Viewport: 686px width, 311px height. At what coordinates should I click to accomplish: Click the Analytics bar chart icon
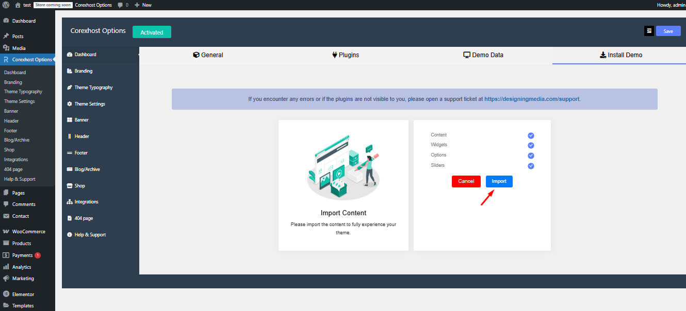[6, 267]
